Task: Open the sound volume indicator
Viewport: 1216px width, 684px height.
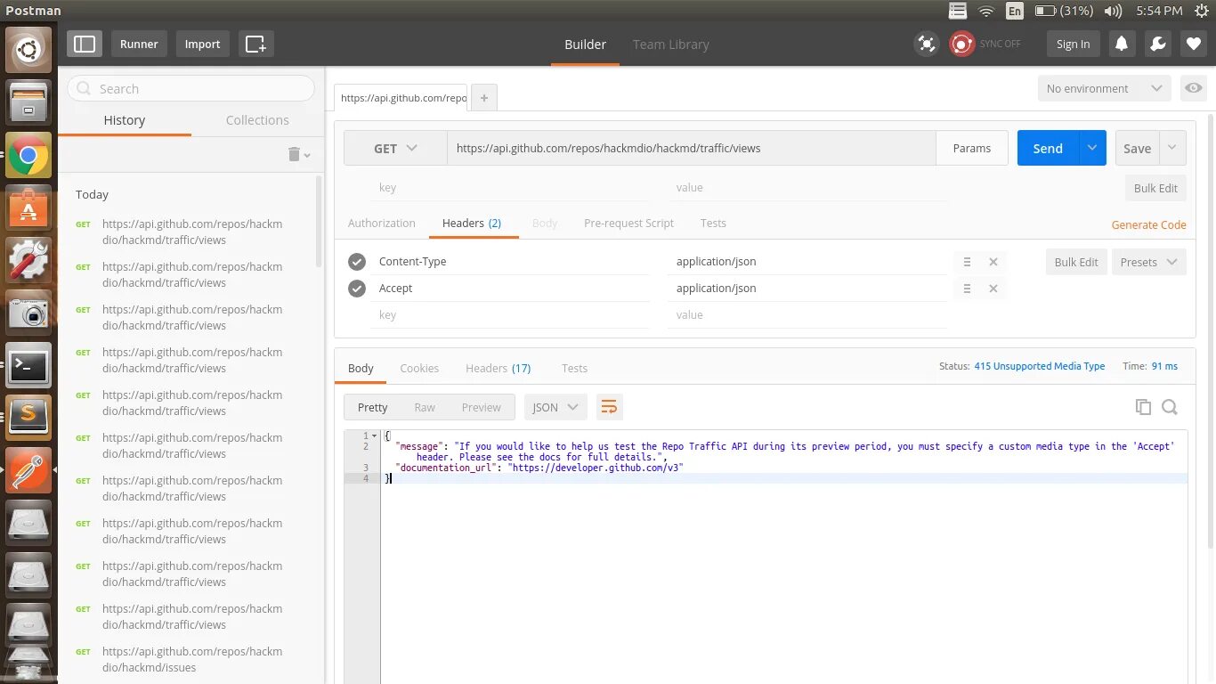Action: 1113,11
